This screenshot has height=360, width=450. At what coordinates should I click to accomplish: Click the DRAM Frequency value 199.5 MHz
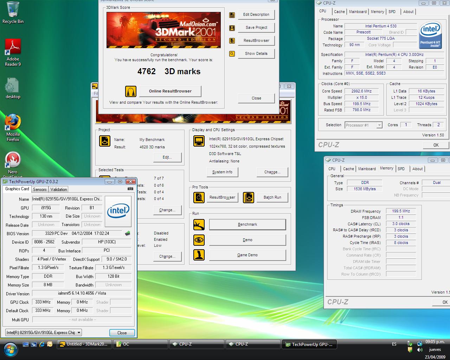pyautogui.click(x=401, y=211)
